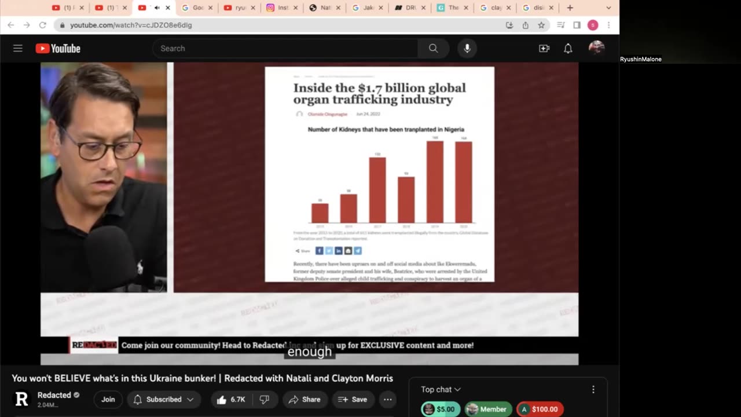The image size is (741, 417).
Task: Open the Redacted channel avatar
Action: point(22,400)
